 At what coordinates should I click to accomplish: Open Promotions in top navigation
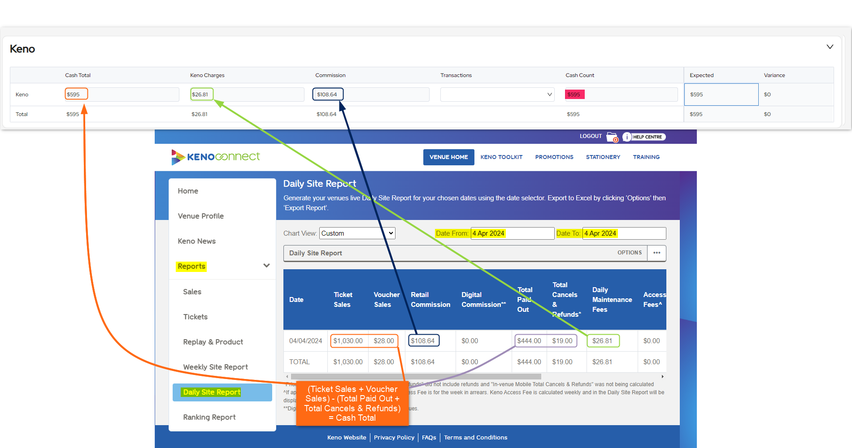554,157
